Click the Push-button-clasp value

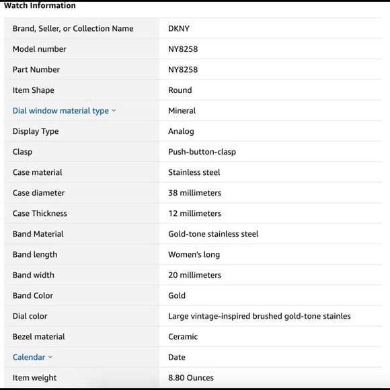[202, 152]
